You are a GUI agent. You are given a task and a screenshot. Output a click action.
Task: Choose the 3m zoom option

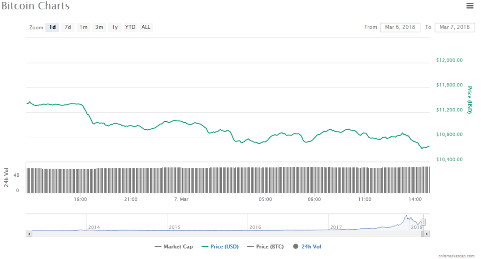click(x=99, y=27)
